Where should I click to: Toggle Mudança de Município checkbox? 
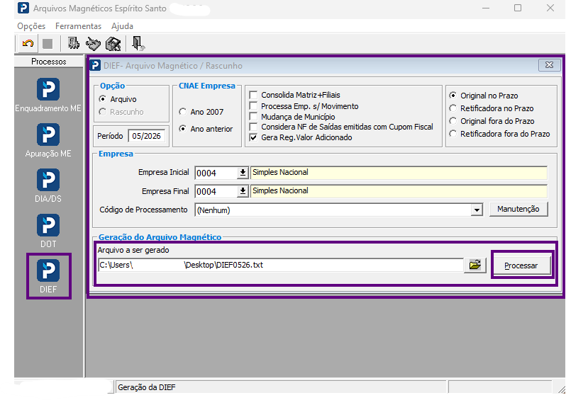click(253, 116)
